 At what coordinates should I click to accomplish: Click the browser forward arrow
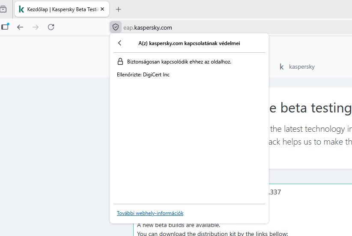36,27
